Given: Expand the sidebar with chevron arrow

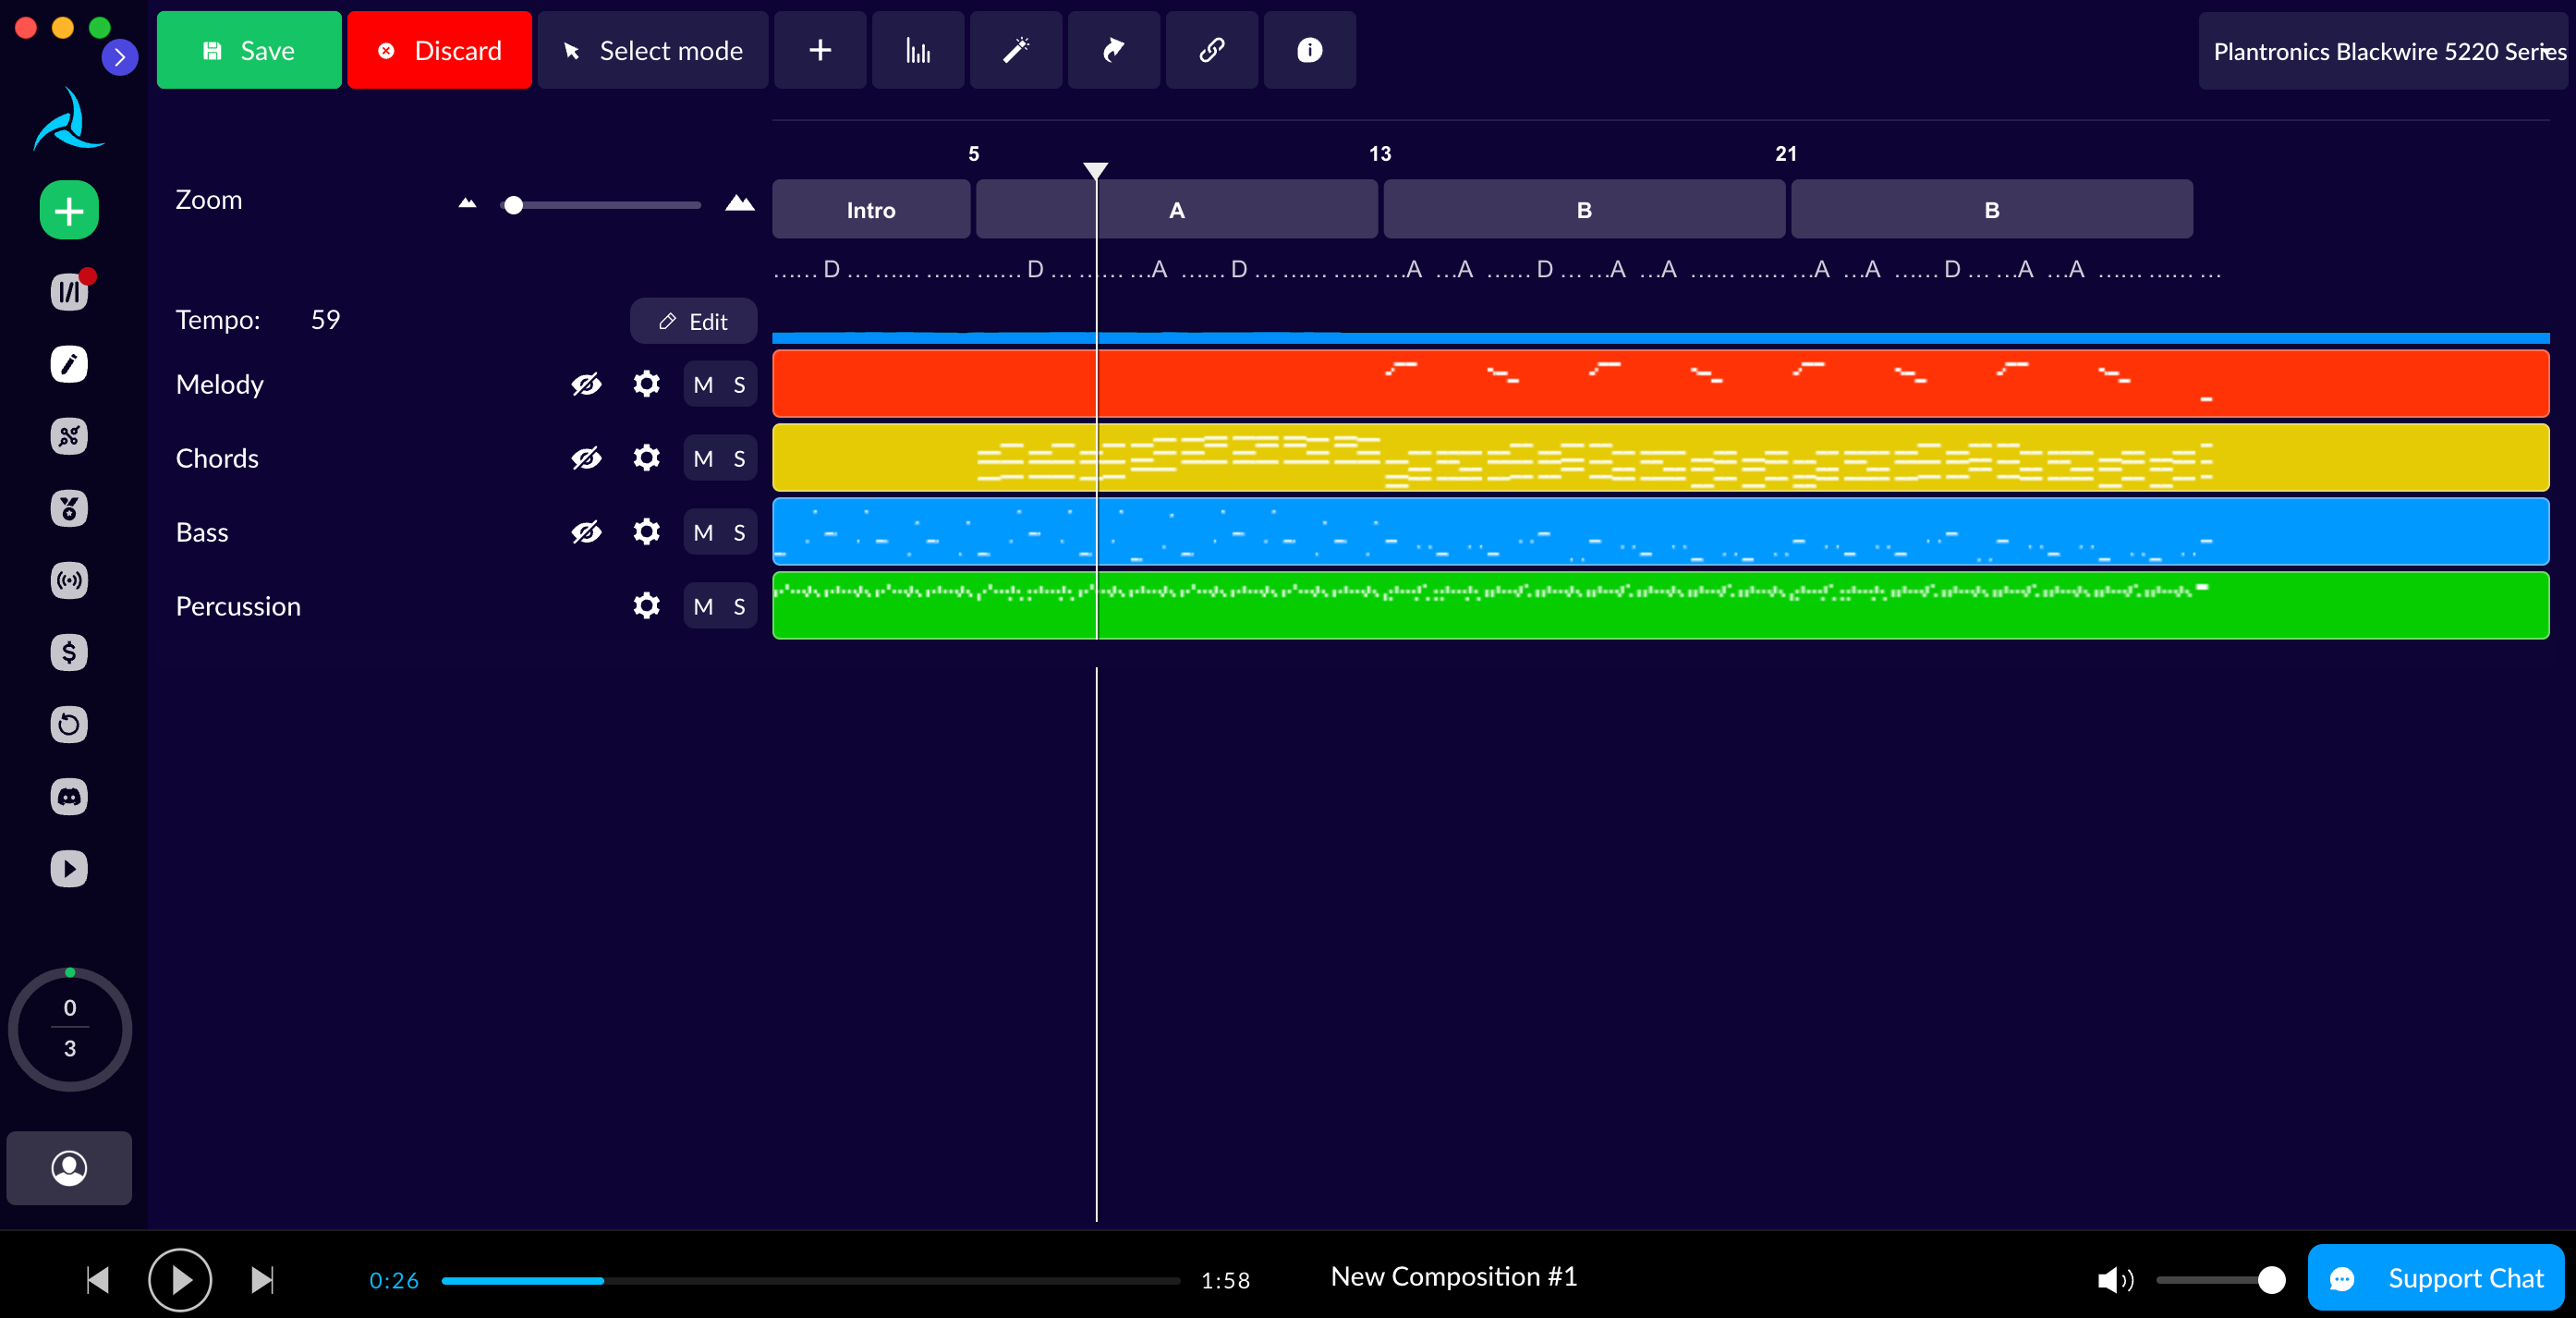Looking at the screenshot, I should pyautogui.click(x=120, y=57).
